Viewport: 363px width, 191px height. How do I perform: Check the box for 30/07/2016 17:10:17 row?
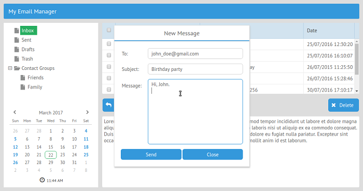pos(109,90)
